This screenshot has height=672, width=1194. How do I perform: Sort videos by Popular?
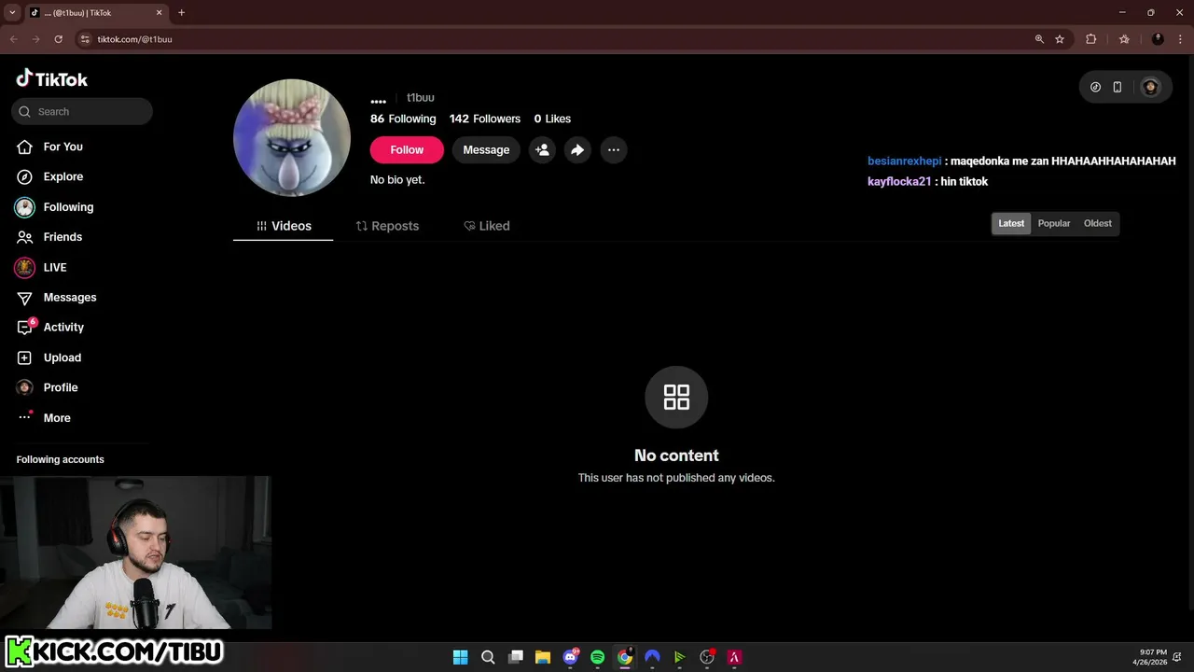(x=1054, y=223)
